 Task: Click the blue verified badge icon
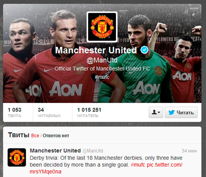[144, 50]
